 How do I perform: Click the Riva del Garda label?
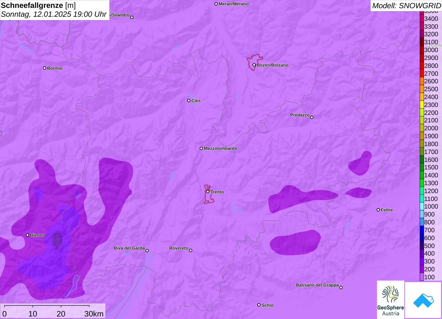(129, 248)
